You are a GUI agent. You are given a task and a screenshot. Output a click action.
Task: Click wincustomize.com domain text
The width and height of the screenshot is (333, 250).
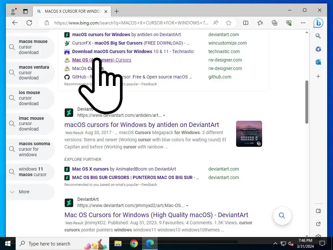point(227,43)
